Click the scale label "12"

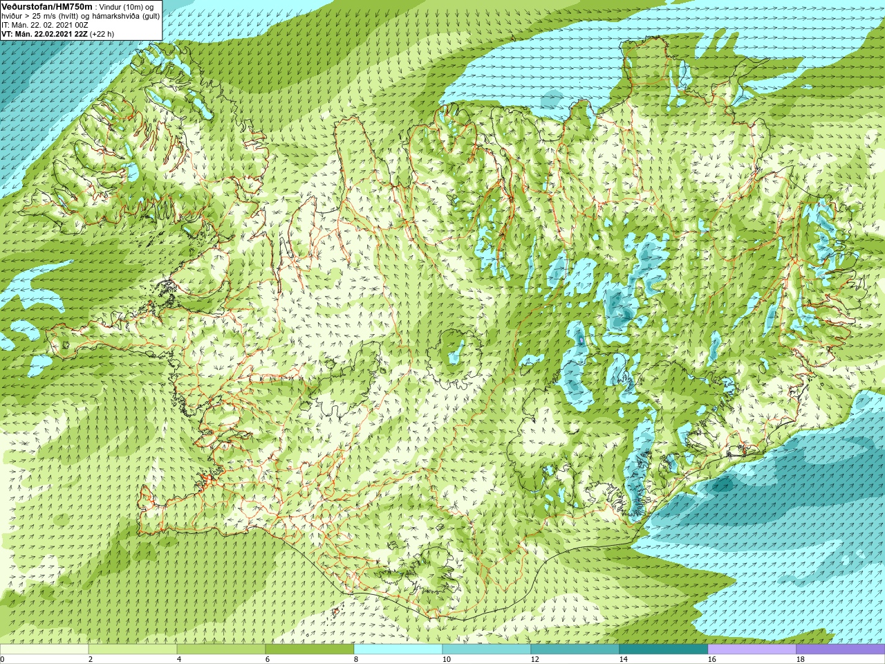(535, 659)
